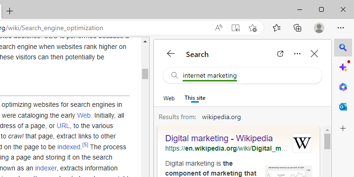Maximize the browser window
354x177 pixels.
point(321,9)
